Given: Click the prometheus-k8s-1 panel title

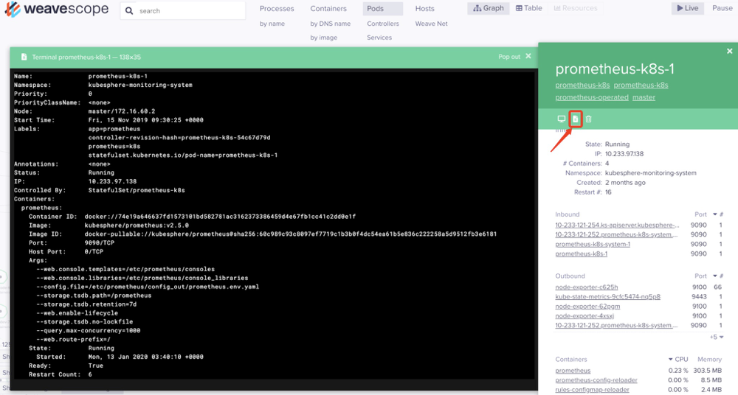Looking at the screenshot, I should coord(615,69).
